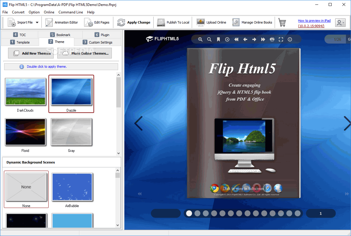This screenshot has width=351, height=236.
Task: Click the Add New Themes button
Action: pyautogui.click(x=31, y=53)
